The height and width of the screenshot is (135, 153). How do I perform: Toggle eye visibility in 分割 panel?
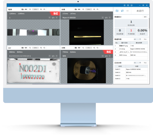click(x=79, y=48)
